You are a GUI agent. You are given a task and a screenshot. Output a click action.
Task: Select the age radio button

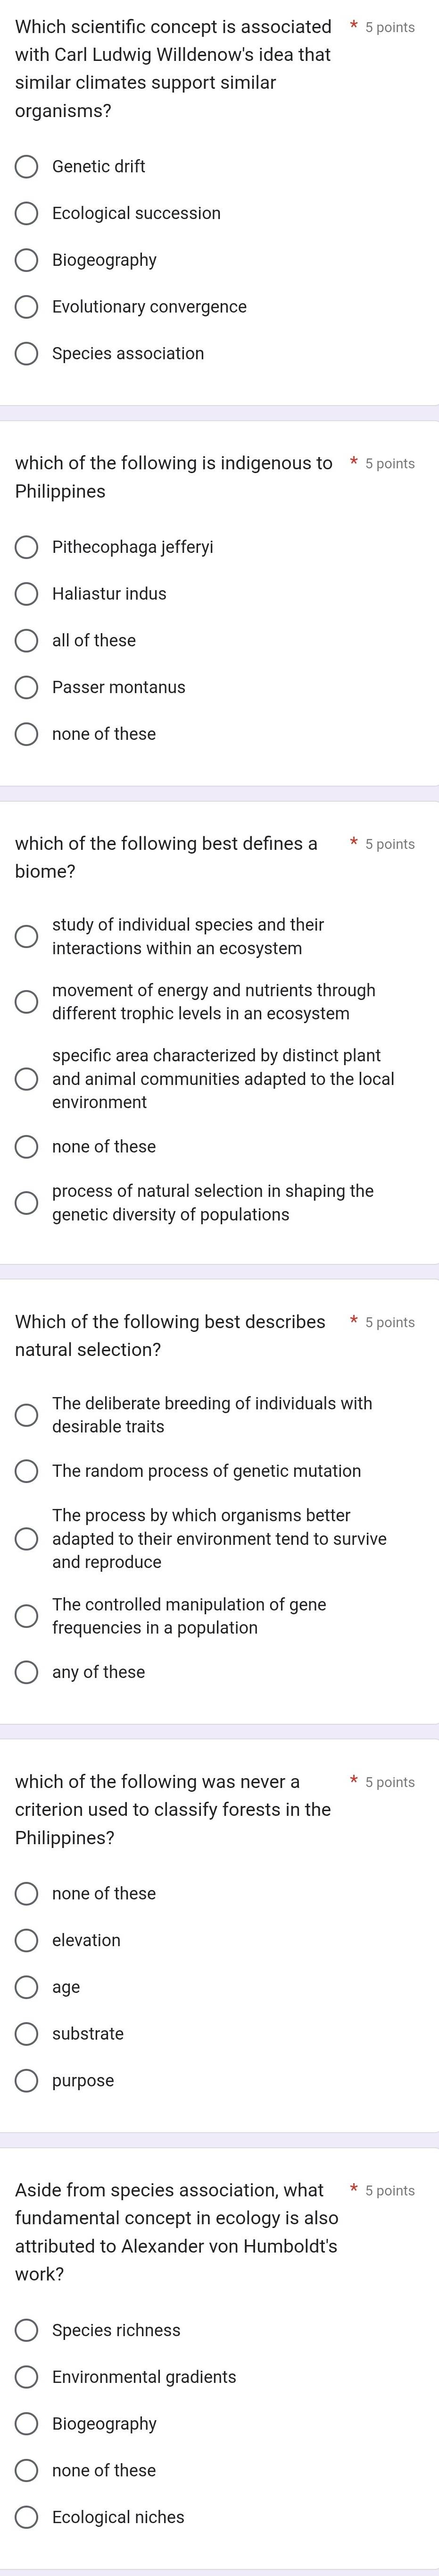(27, 1987)
